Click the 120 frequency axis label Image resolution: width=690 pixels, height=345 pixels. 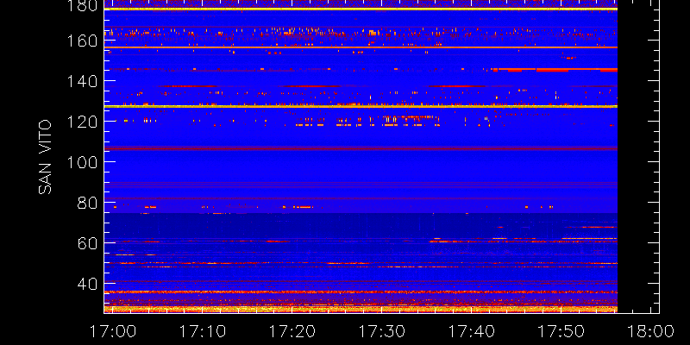(x=82, y=122)
